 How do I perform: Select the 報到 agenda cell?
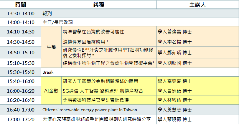tap(140, 13)
